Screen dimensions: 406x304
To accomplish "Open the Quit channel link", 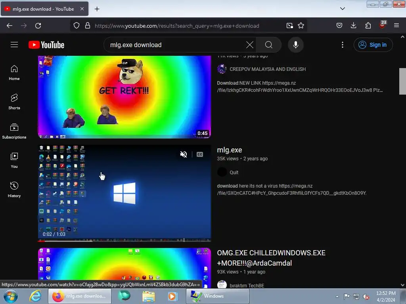I will click(234, 173).
